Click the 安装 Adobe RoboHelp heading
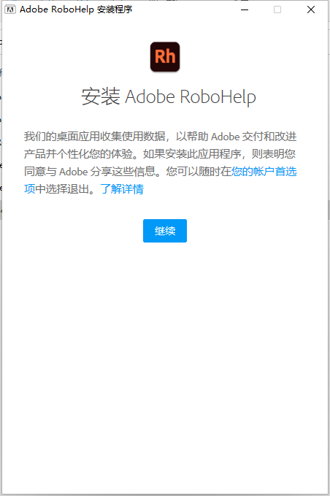330x496 pixels. pos(169,97)
